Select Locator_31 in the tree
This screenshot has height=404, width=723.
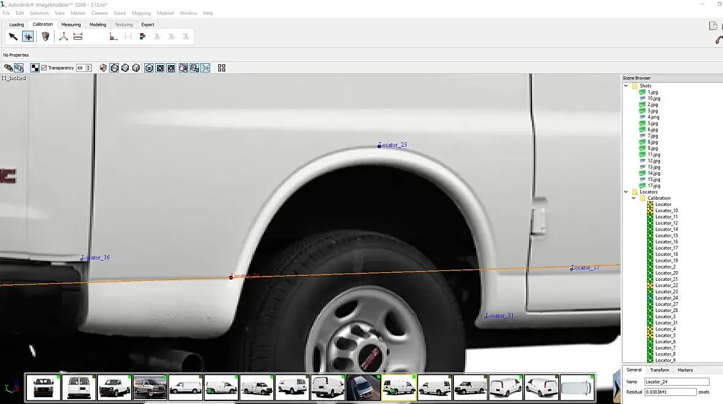point(666,323)
